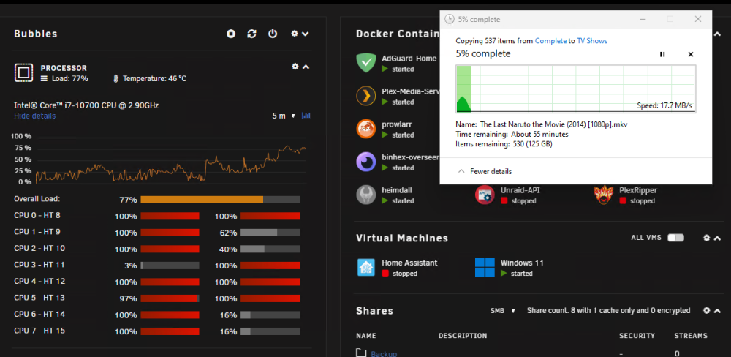Click the Overall Load 77% bar
Image resolution: width=731 pixels, height=357 pixels.
[x=220, y=200]
